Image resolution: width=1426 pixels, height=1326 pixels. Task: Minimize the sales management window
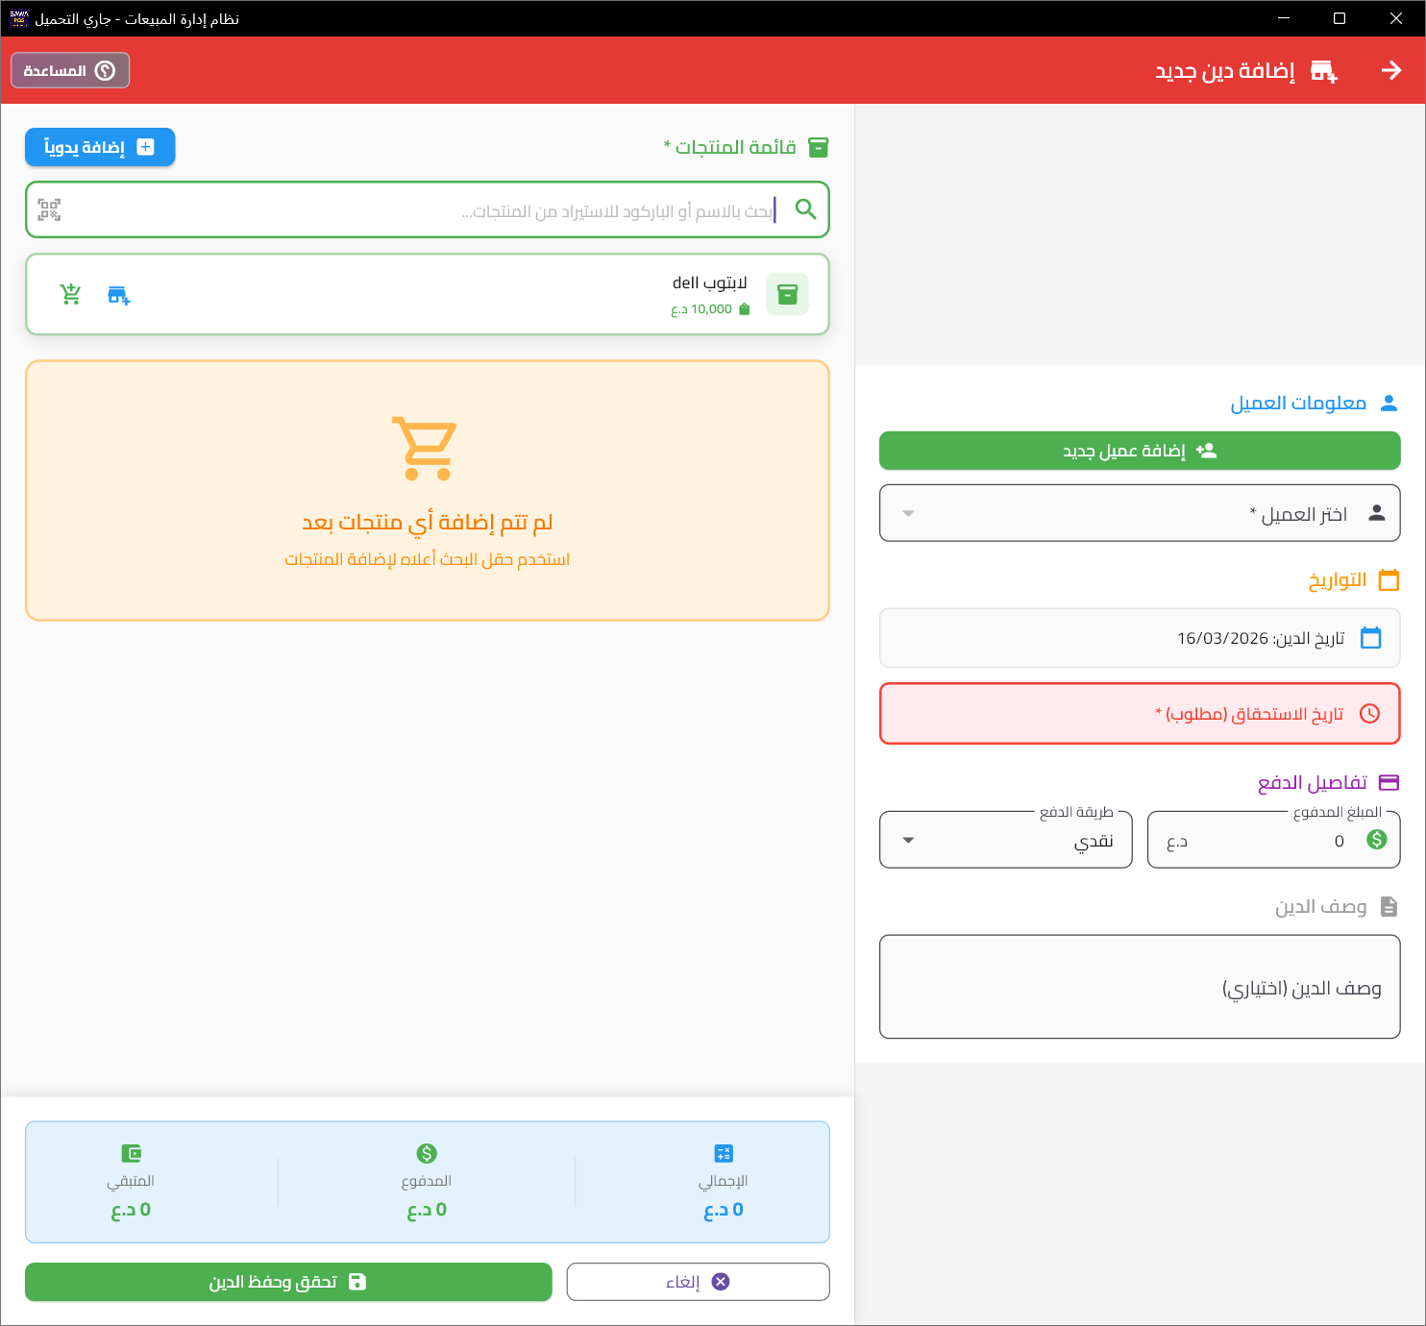click(1284, 18)
